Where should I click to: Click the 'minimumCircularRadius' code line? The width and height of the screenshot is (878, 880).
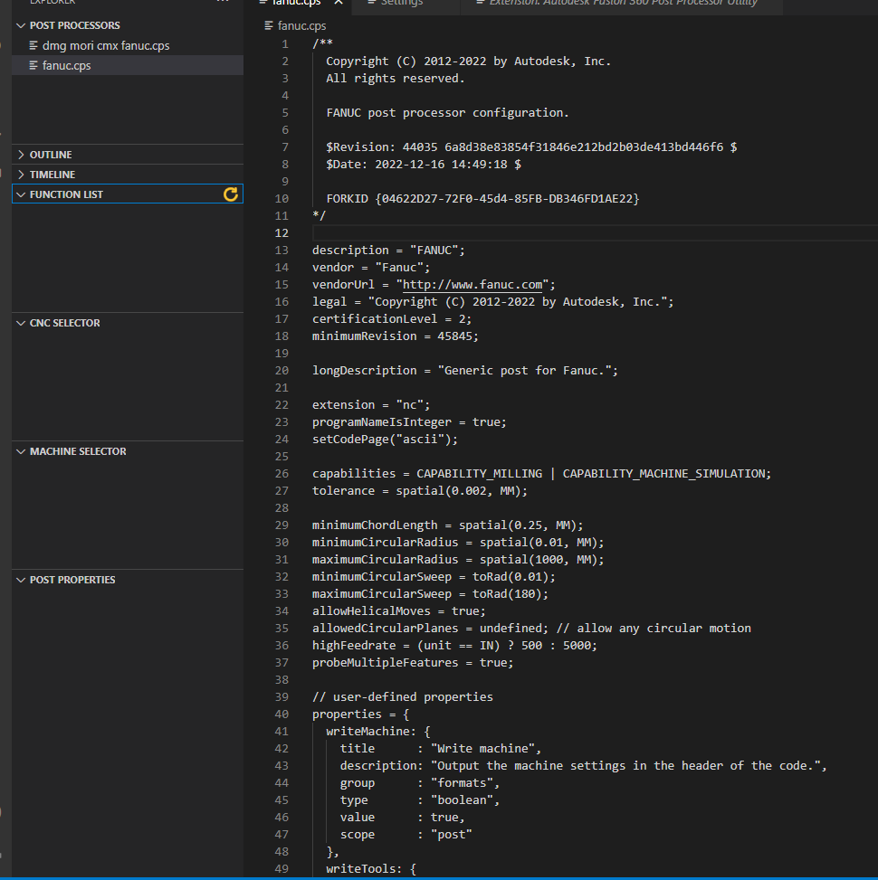click(x=458, y=542)
